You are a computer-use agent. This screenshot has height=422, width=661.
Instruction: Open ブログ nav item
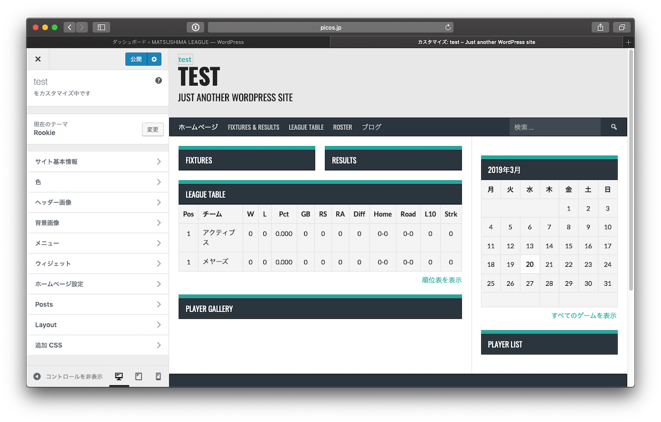372,127
